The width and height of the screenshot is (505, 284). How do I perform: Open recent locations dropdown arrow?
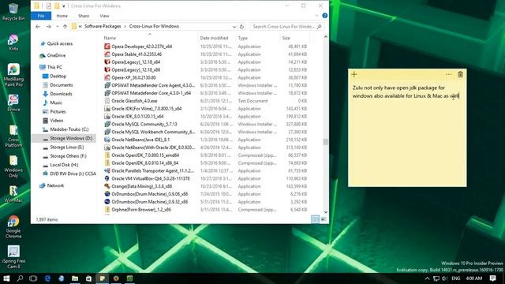(x=57, y=26)
